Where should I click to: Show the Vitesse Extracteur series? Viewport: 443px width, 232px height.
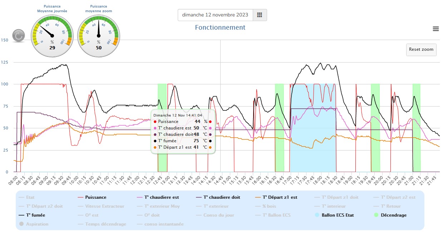[100, 206]
